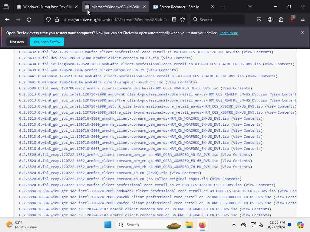Download 6.2.8520.0 zh-cn (Rev0).zip file
This screenshot has width=310, height=232.
coord(93,173)
